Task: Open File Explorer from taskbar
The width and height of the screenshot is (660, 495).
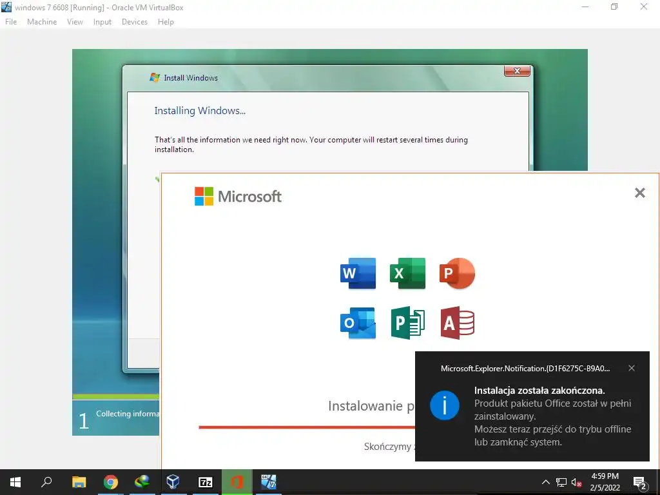Action: tap(79, 482)
